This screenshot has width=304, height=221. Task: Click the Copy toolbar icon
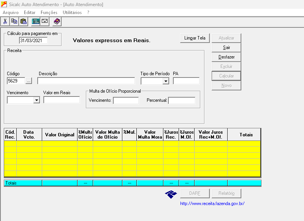tap(14, 21)
